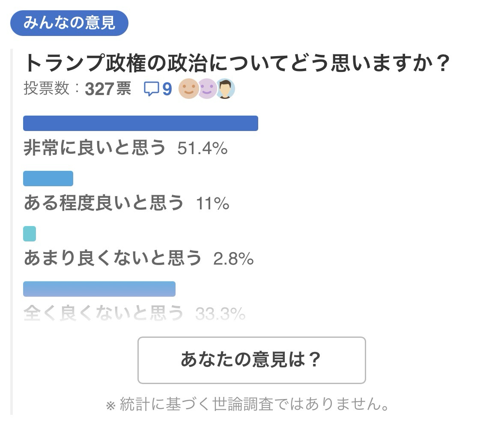The height and width of the screenshot is (435, 501).
Task: Select the orange smiley face avatar
Action: point(188,89)
